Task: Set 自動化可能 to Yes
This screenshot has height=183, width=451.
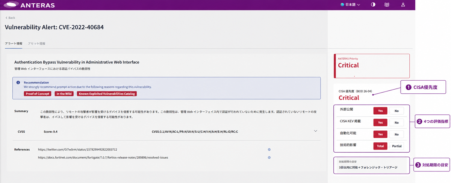Action: pyautogui.click(x=380, y=134)
